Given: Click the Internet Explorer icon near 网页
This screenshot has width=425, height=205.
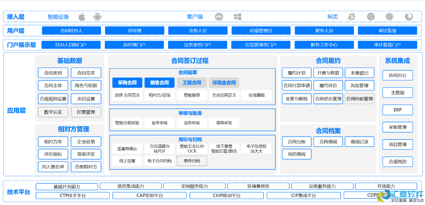Looking at the screenshot, I should pyautogui.click(x=351, y=16).
